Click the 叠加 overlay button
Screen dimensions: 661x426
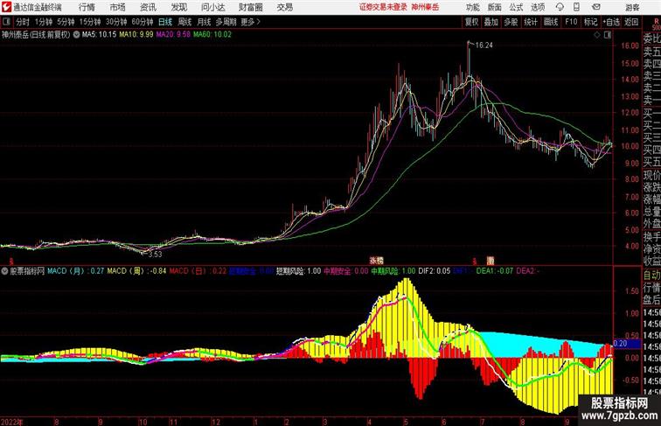[x=491, y=22]
